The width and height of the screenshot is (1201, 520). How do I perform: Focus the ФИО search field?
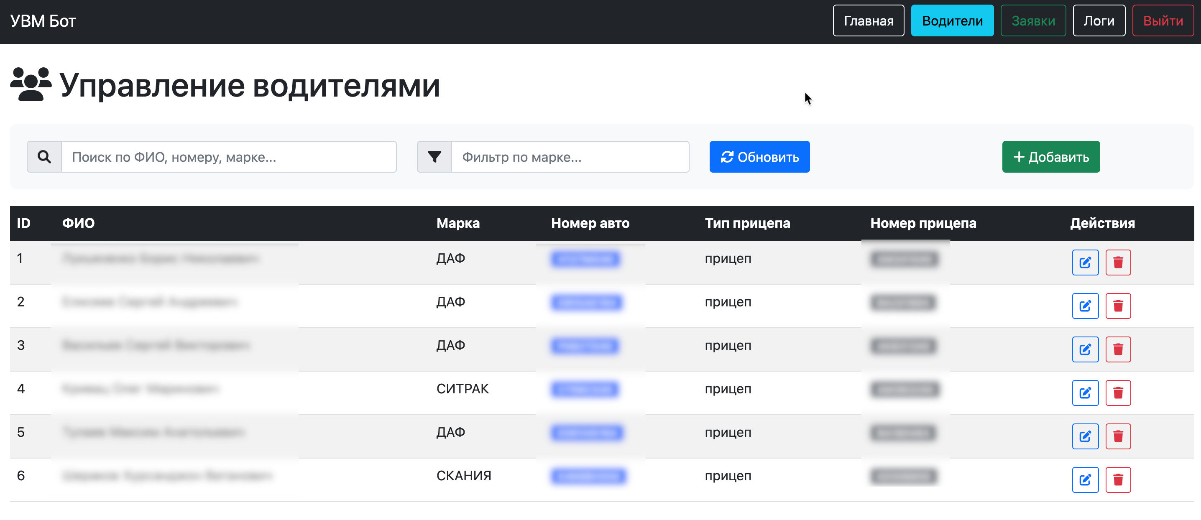228,157
